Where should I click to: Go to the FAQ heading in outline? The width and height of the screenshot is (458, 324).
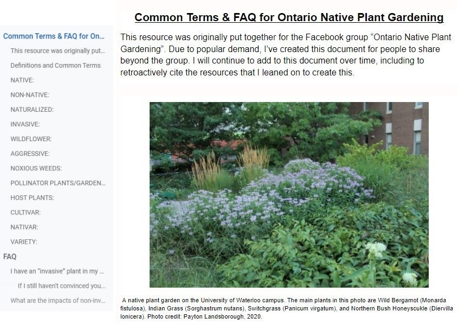(x=10, y=256)
